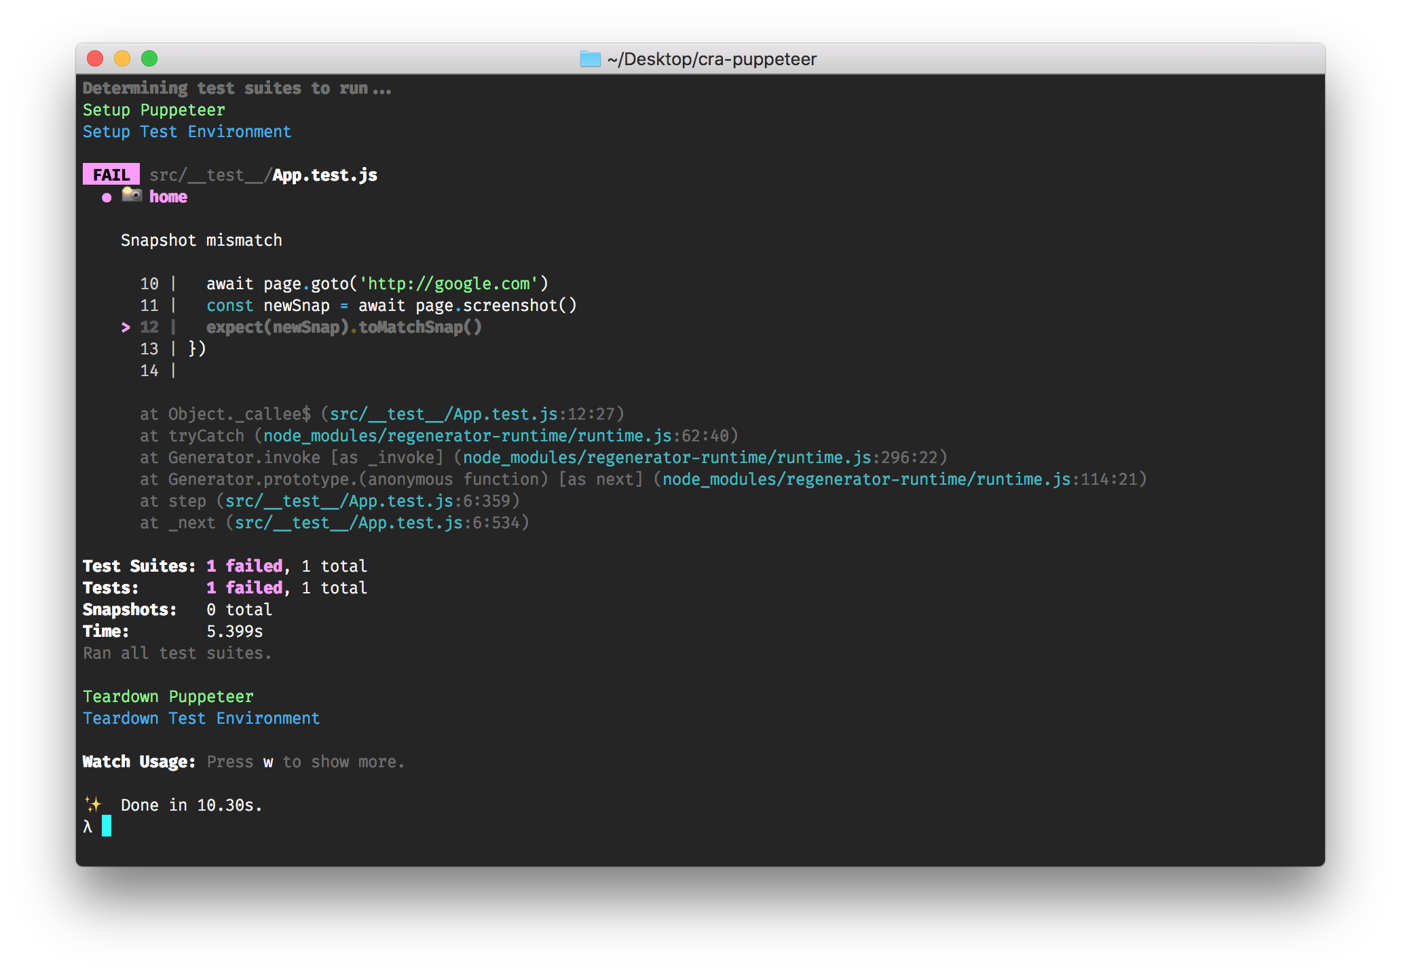Click the lambda prompt symbol
Viewport: 1401px width, 975px height.
coord(87,826)
